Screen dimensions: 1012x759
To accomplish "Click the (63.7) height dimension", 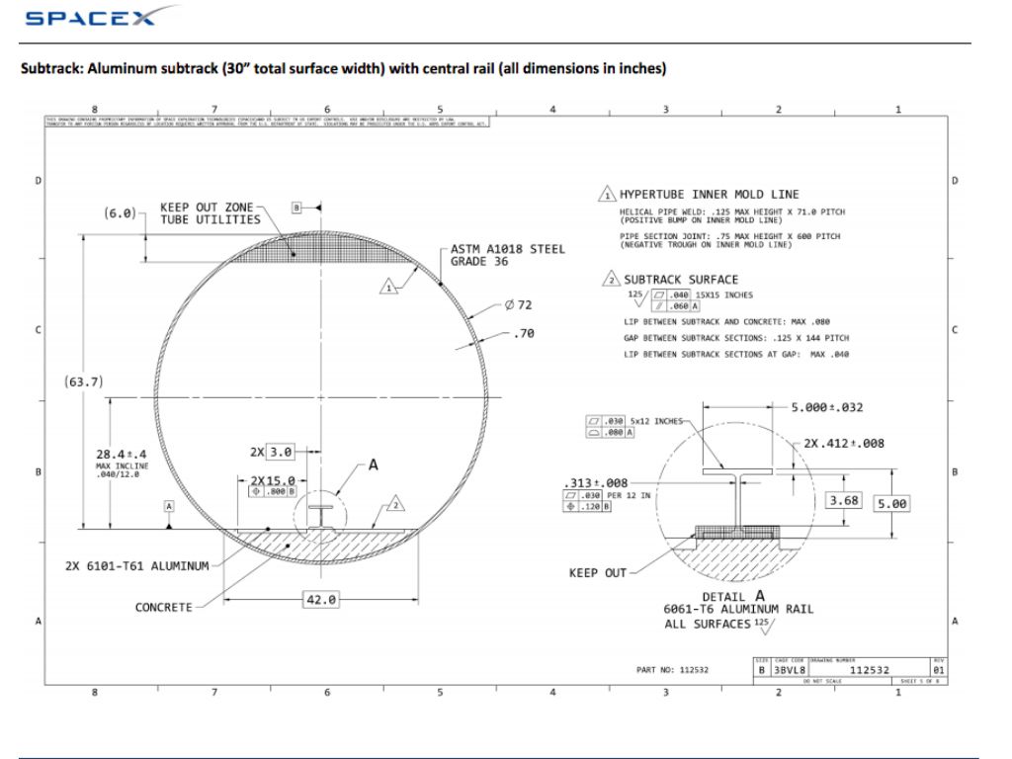I will [84, 381].
